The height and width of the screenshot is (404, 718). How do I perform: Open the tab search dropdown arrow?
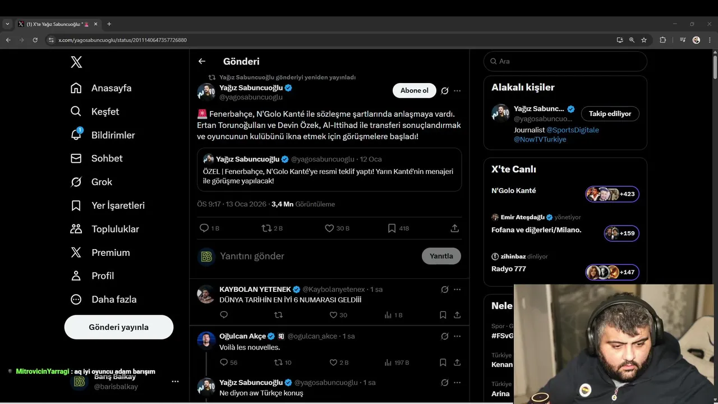click(7, 24)
